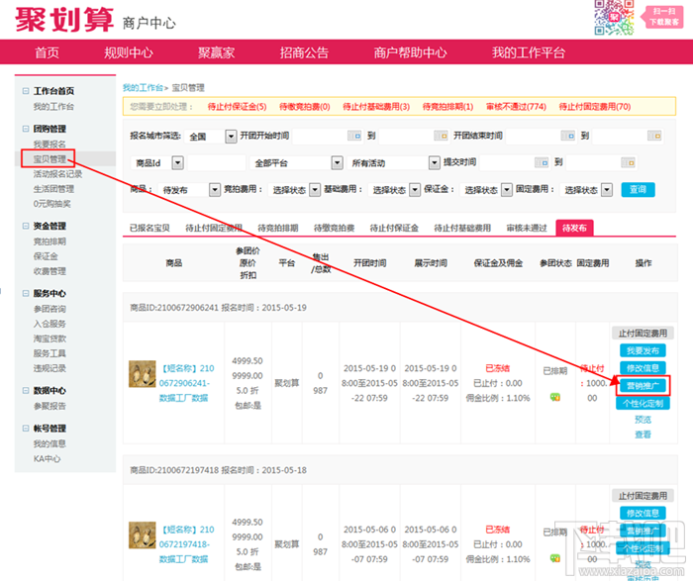Click the 审核不通过(774) alert link
This screenshot has height=581, width=693.
(x=516, y=107)
